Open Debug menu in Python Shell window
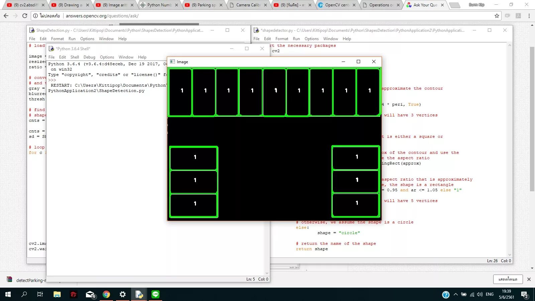Screen dimensions: 535x301 (89, 57)
